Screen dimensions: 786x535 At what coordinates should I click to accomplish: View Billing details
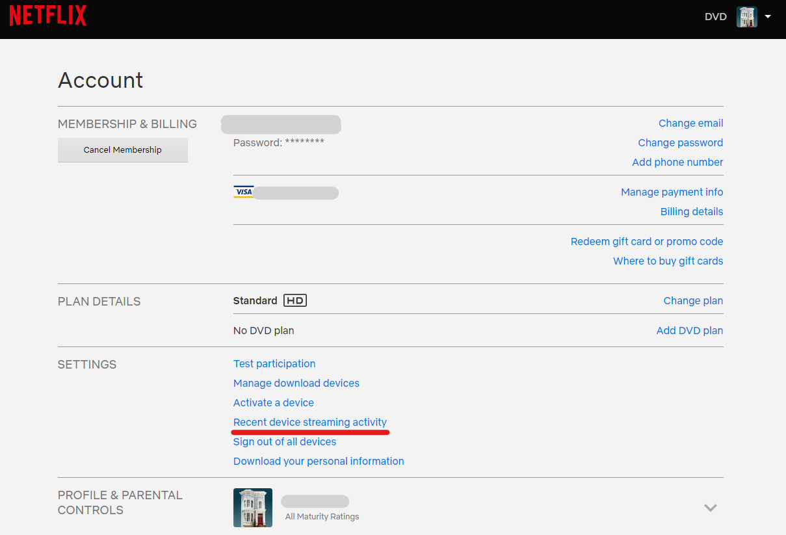[691, 211]
